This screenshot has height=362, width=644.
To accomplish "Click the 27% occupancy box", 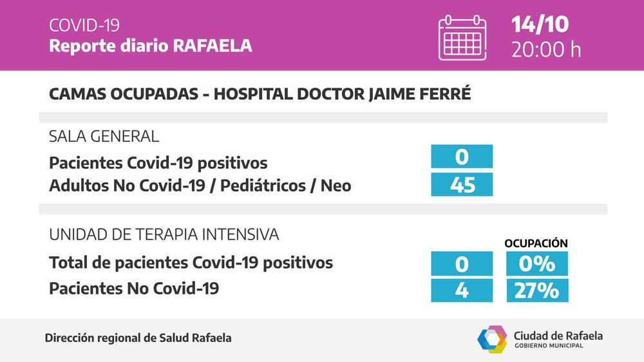I will pos(536,291).
